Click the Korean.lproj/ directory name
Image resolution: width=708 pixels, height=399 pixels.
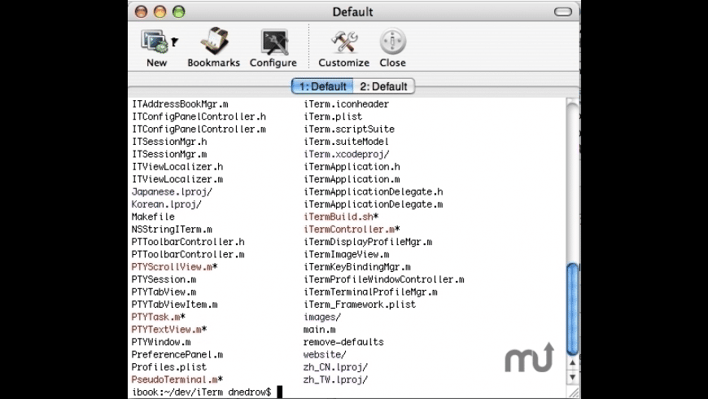[x=167, y=204]
